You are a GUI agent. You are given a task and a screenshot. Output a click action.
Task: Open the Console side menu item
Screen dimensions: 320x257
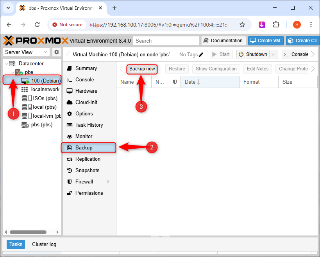[x=89, y=80]
